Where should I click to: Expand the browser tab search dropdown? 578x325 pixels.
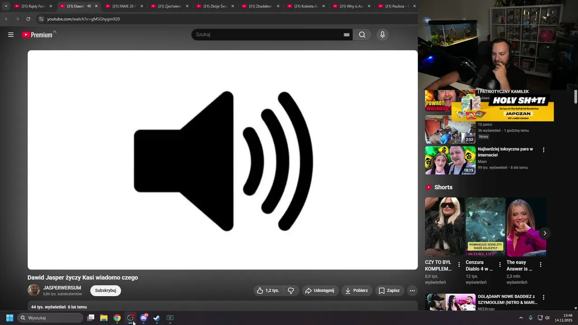point(6,6)
